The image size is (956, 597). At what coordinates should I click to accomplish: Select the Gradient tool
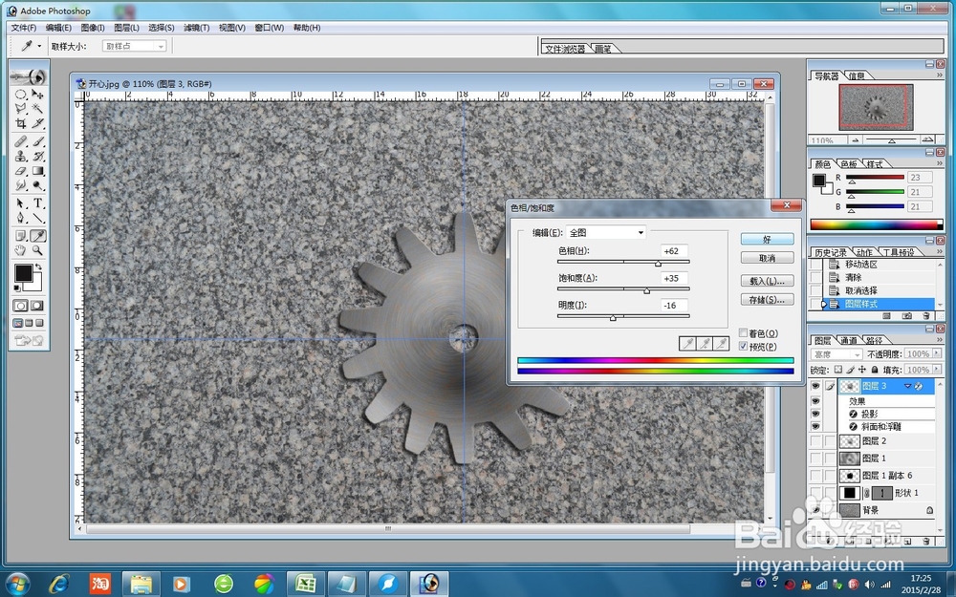click(38, 171)
